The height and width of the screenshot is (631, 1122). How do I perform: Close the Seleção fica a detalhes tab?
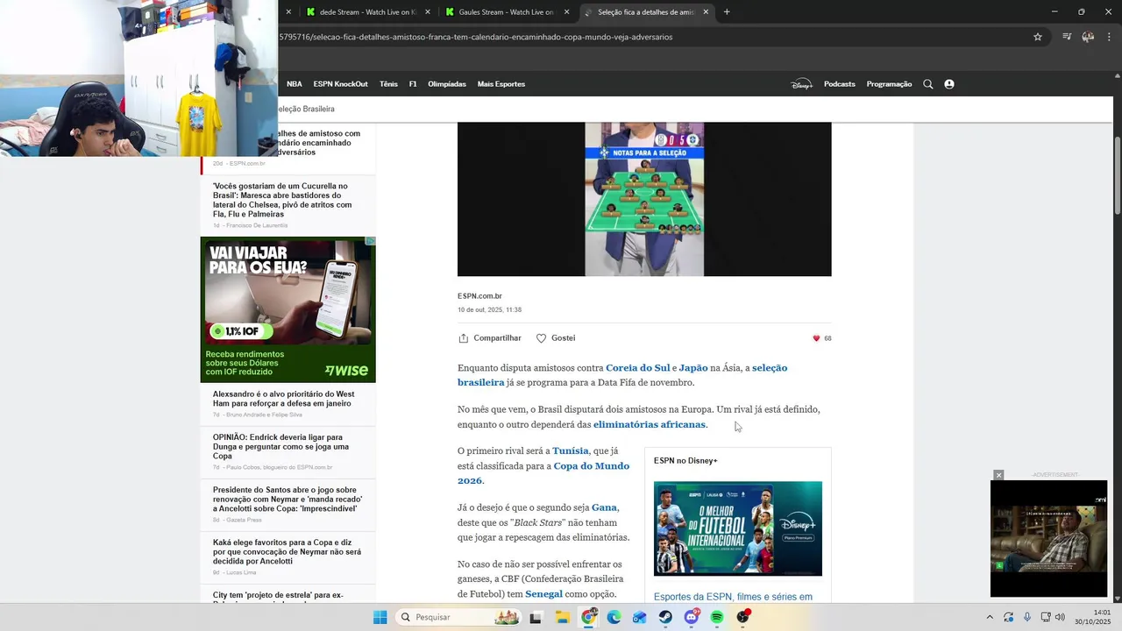[706, 12]
